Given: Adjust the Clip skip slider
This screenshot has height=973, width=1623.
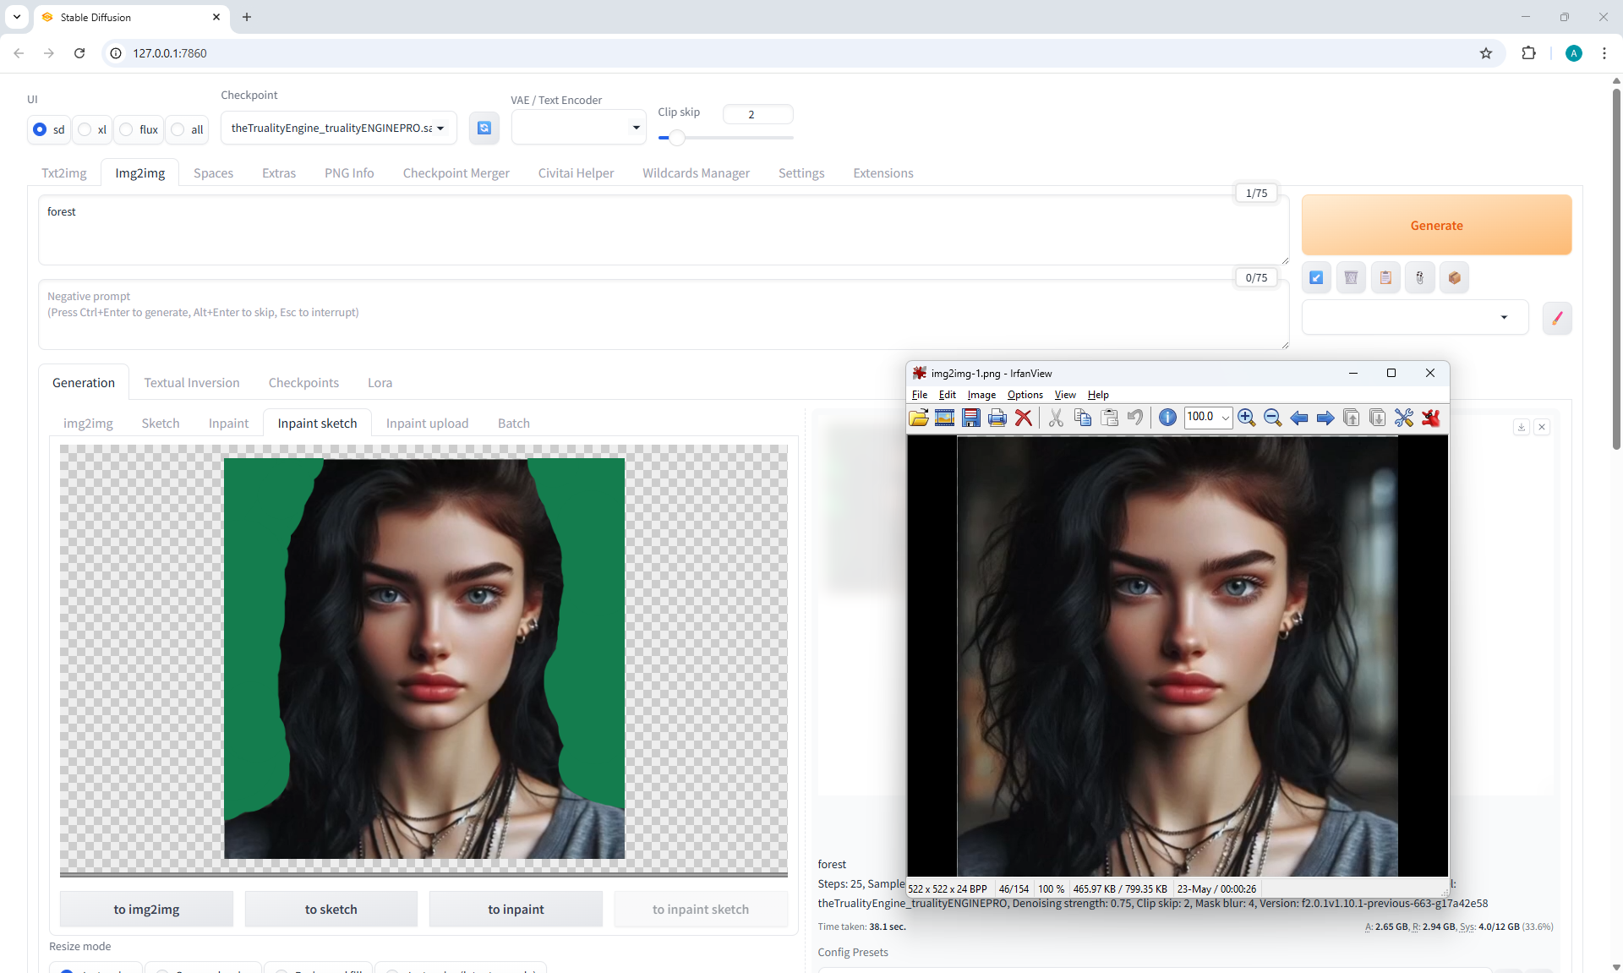Looking at the screenshot, I should point(676,137).
